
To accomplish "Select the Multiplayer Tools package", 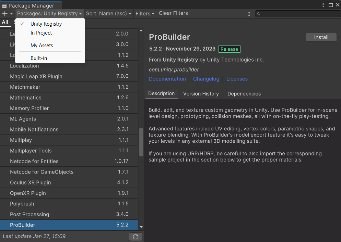I will tap(69, 151).
